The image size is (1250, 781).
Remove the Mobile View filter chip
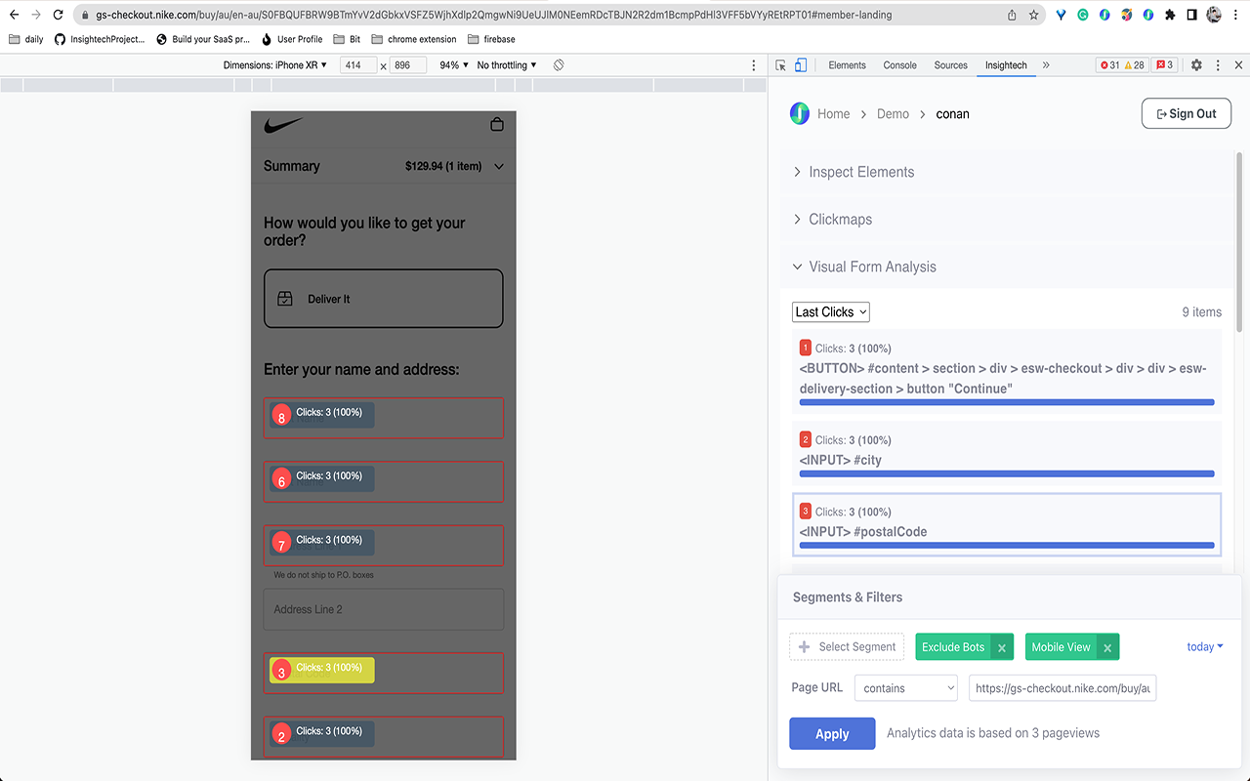1107,646
